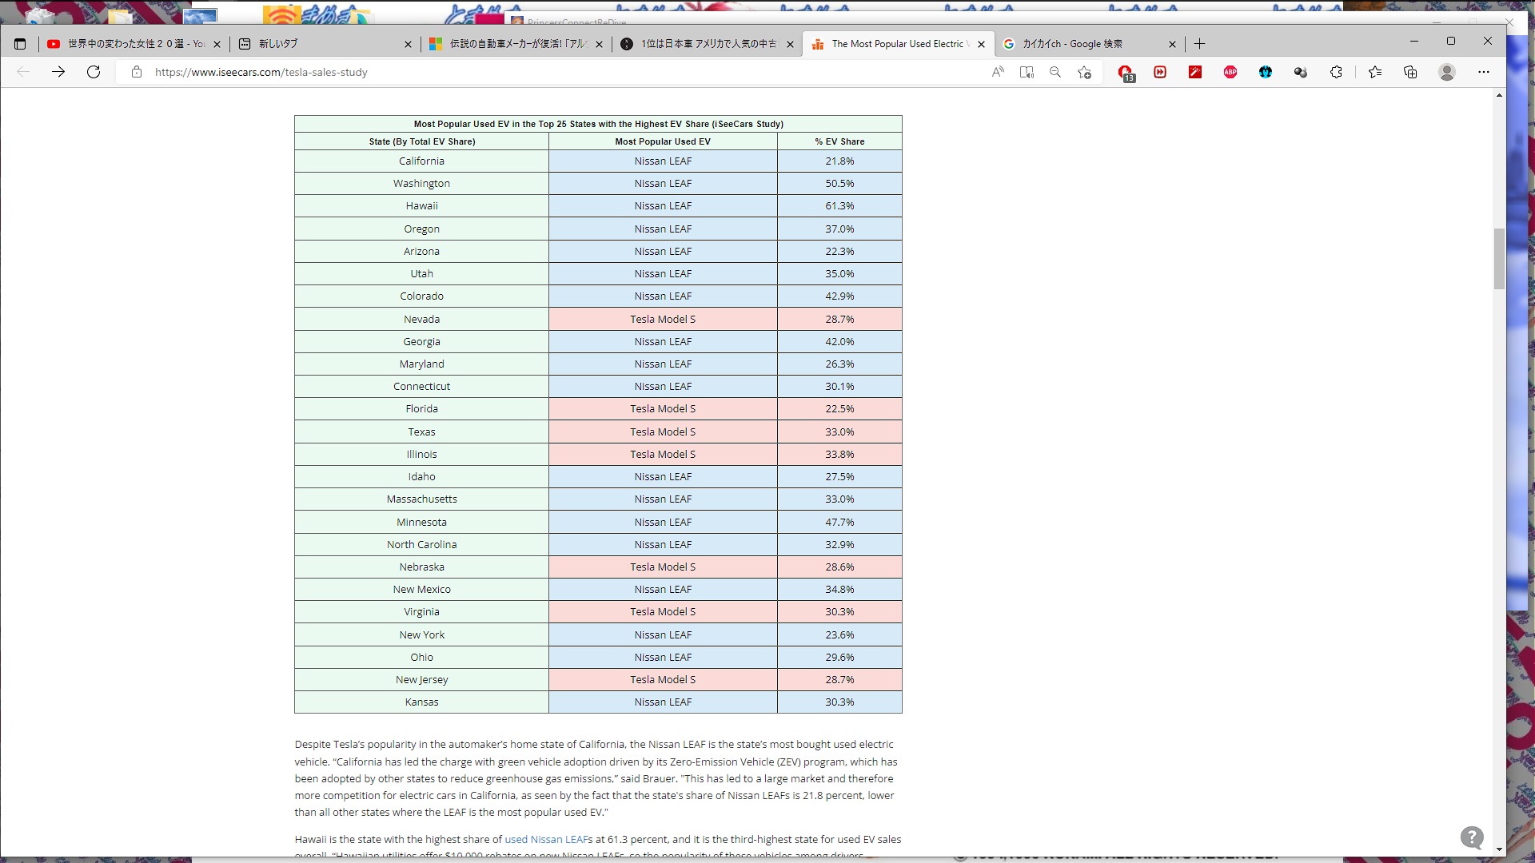Open the Extensions puzzle-piece menu
This screenshot has height=863, width=1535.
pos(1336,72)
